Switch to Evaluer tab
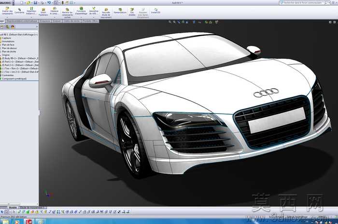The image size is (338, 224). coord(57,21)
